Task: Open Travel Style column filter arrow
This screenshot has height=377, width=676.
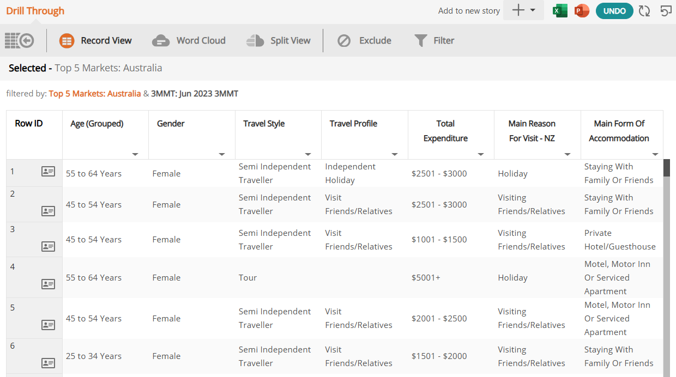Action: [x=308, y=154]
